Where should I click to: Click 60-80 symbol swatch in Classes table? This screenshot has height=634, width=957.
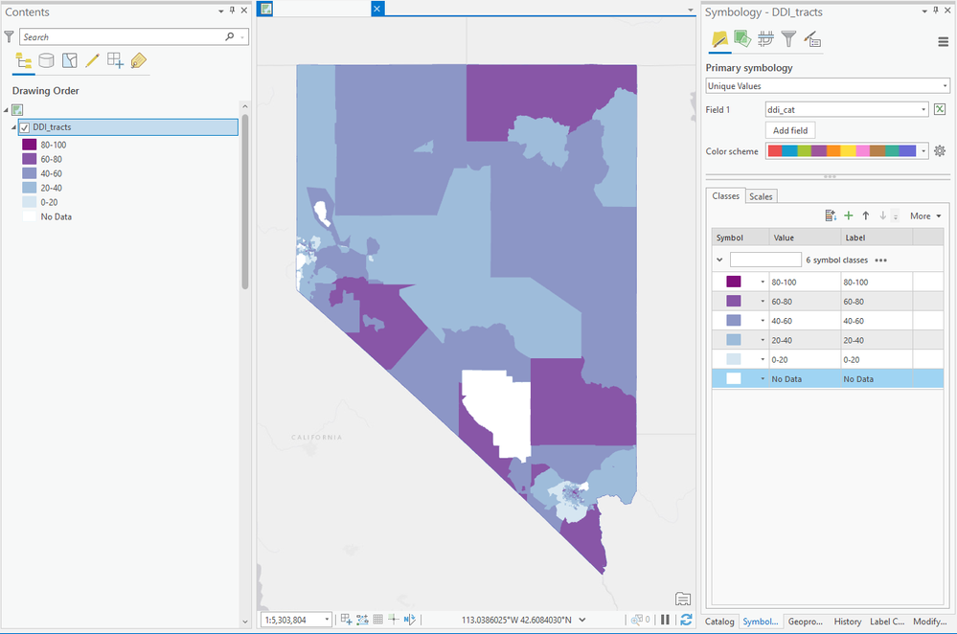tap(734, 301)
